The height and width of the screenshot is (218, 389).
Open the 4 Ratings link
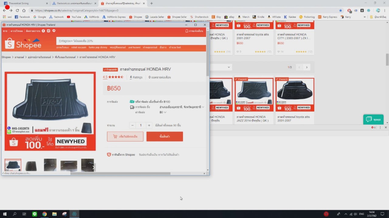[x=136, y=77]
